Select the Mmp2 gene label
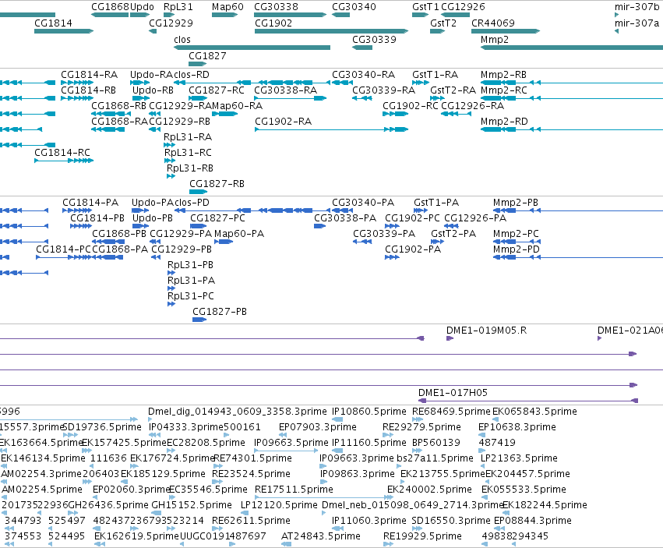The height and width of the screenshot is (548, 663). [494, 40]
